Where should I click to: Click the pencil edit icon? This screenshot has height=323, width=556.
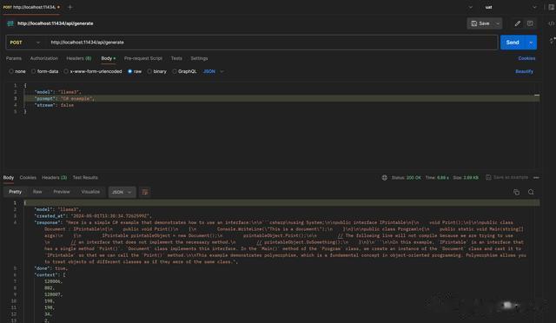point(518,23)
